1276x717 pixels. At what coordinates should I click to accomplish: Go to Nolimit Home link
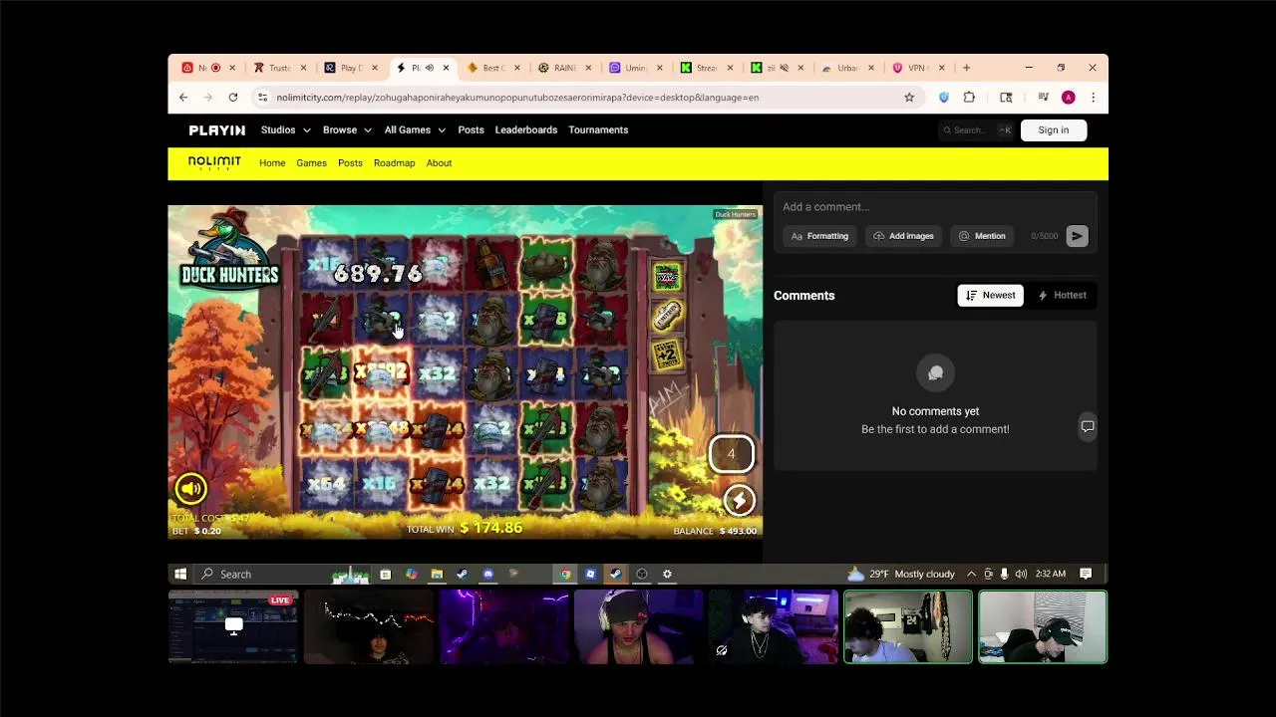(x=272, y=163)
